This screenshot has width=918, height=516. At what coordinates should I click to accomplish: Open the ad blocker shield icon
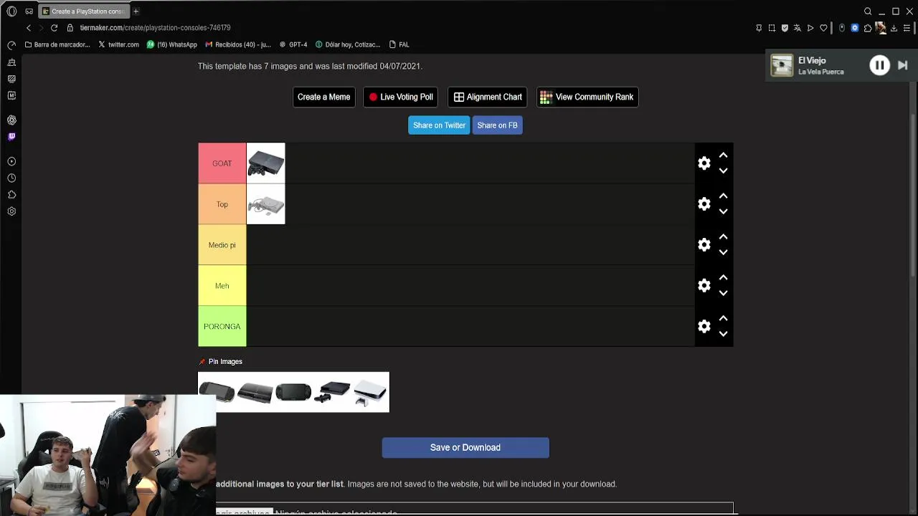click(785, 28)
